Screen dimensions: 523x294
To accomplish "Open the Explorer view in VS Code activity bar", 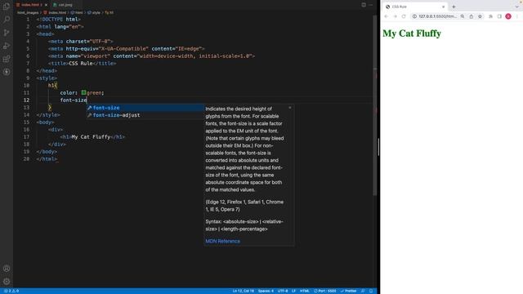I will [7, 6].
